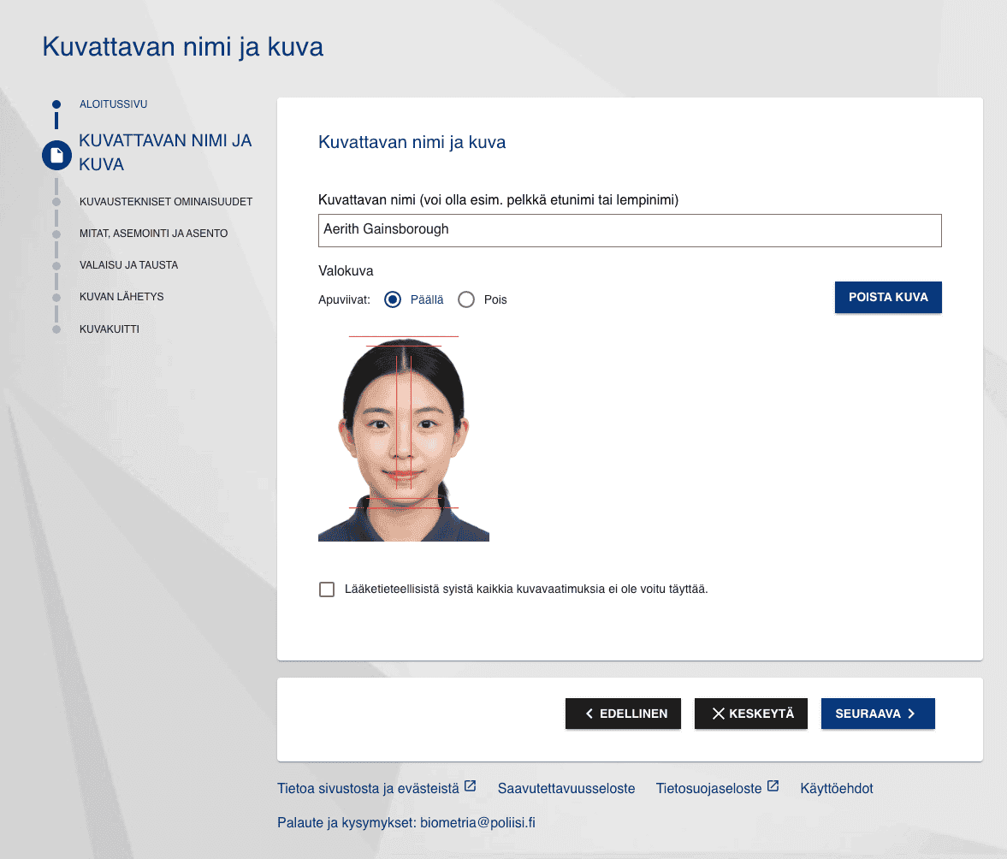This screenshot has width=1007, height=859.
Task: Click left chevron on Edellinen button
Action: [589, 714]
